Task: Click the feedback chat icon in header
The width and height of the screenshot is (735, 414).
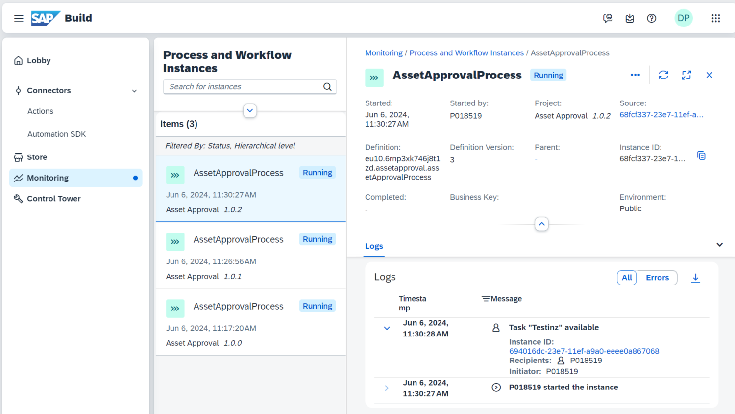Action: [x=608, y=18]
